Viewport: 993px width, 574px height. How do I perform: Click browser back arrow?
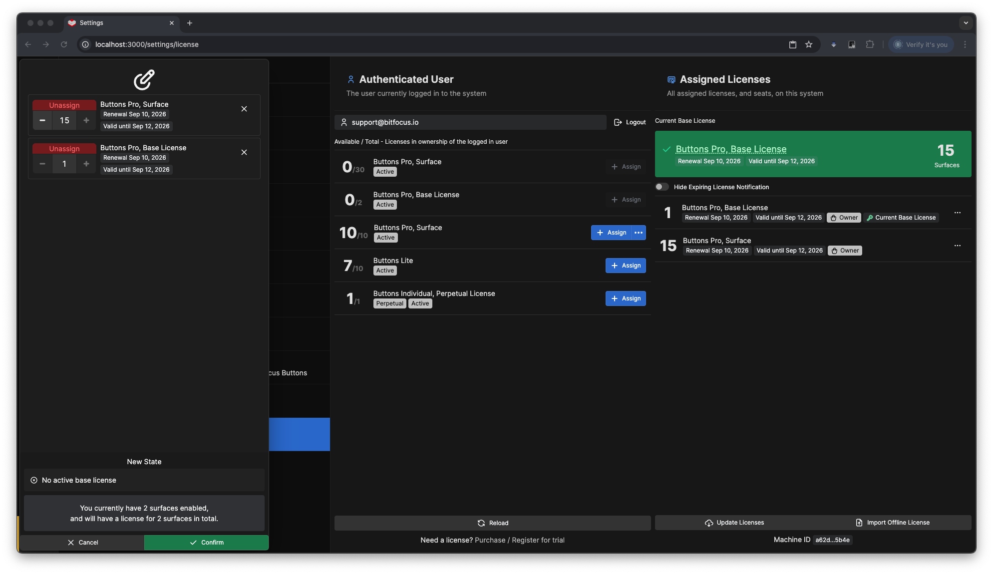click(28, 44)
